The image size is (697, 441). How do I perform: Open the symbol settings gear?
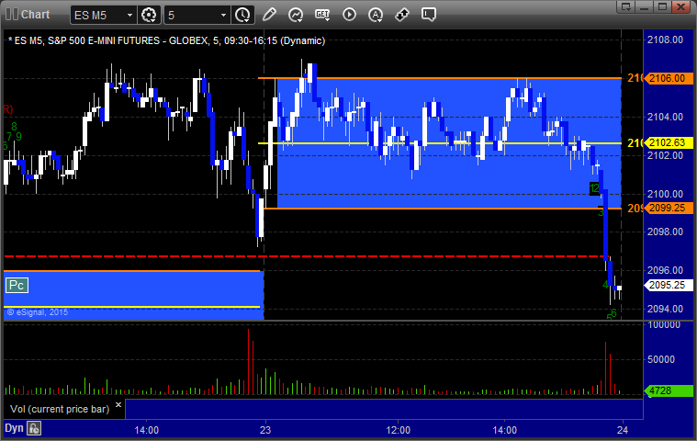point(149,15)
